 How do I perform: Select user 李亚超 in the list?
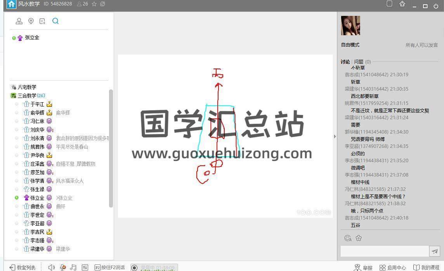coord(37,223)
